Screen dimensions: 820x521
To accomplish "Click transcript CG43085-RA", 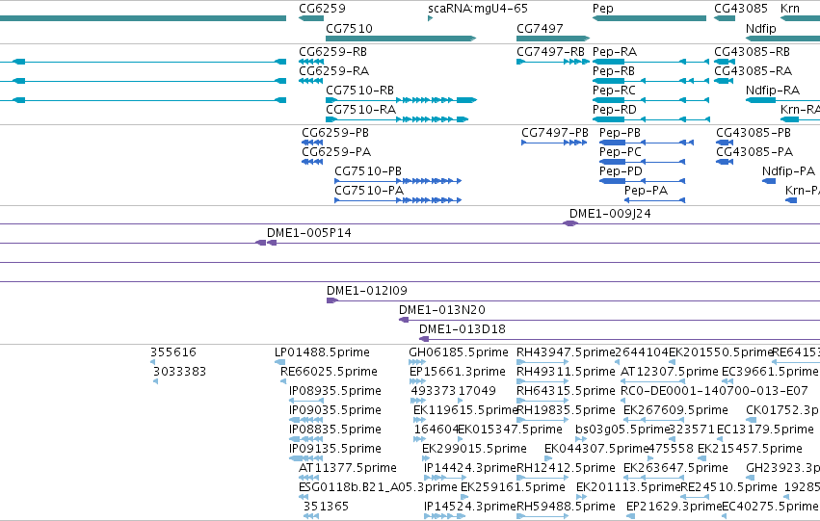I will click(724, 81).
